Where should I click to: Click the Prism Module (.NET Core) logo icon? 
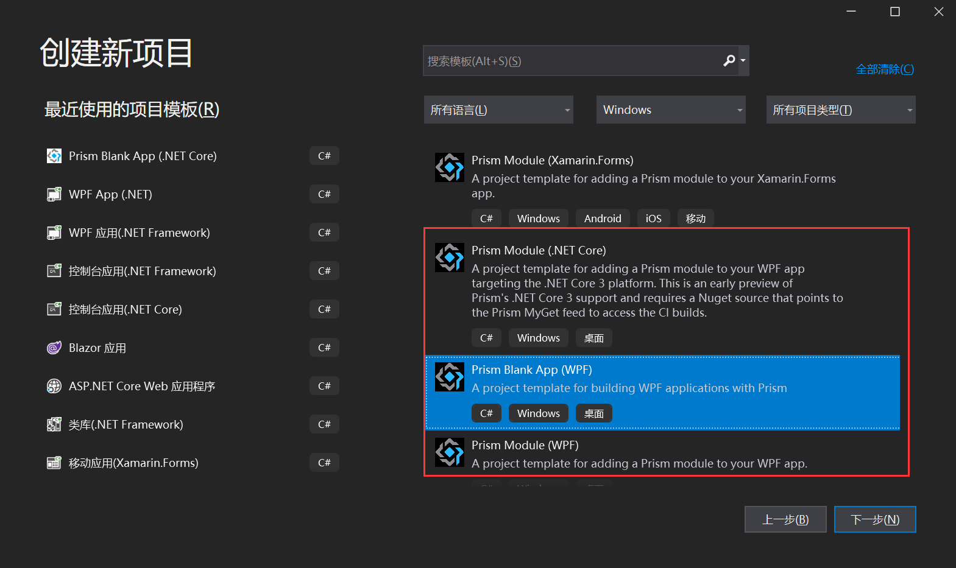tap(450, 258)
